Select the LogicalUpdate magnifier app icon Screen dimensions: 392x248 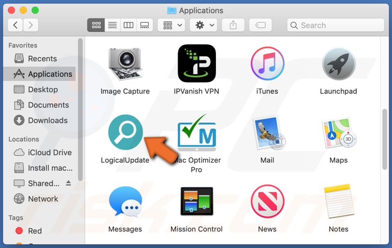point(125,132)
